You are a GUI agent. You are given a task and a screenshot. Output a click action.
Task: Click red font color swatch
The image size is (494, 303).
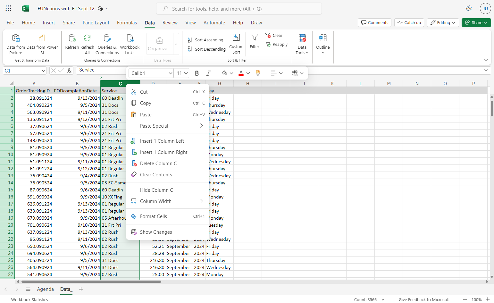pyautogui.click(x=241, y=73)
